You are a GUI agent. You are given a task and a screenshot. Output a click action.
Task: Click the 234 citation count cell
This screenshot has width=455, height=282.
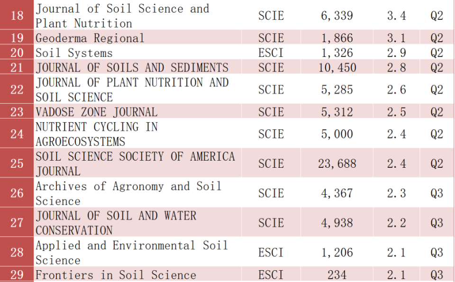tap(337, 275)
